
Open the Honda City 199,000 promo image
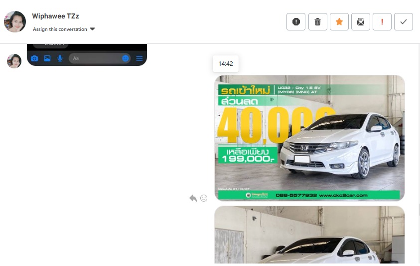coord(309,138)
